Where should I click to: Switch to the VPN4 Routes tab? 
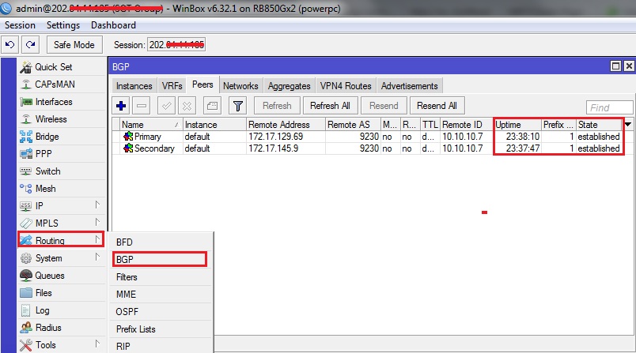click(346, 86)
